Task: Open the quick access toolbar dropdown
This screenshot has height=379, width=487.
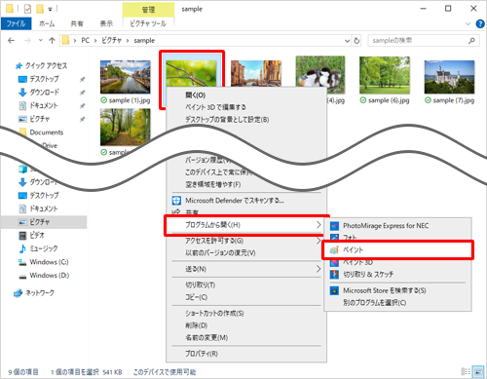Action: click(x=50, y=10)
